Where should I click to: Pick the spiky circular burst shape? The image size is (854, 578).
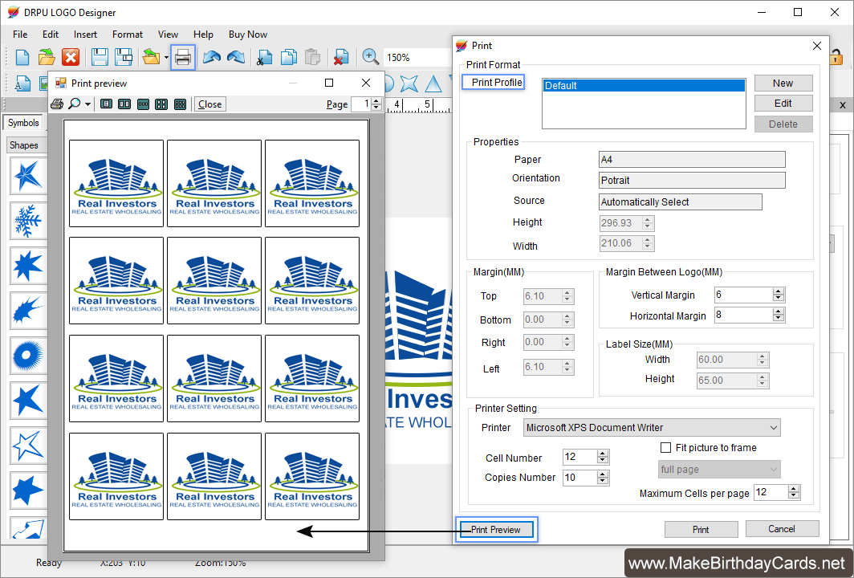28,355
